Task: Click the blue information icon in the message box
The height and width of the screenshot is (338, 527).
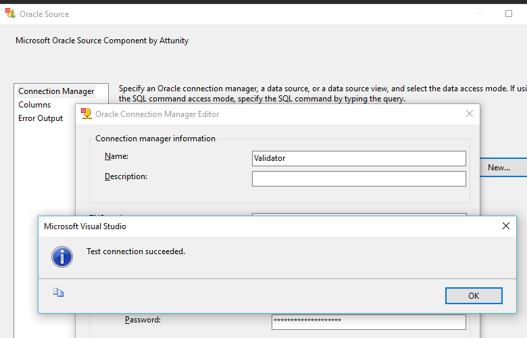Action: pyautogui.click(x=62, y=256)
